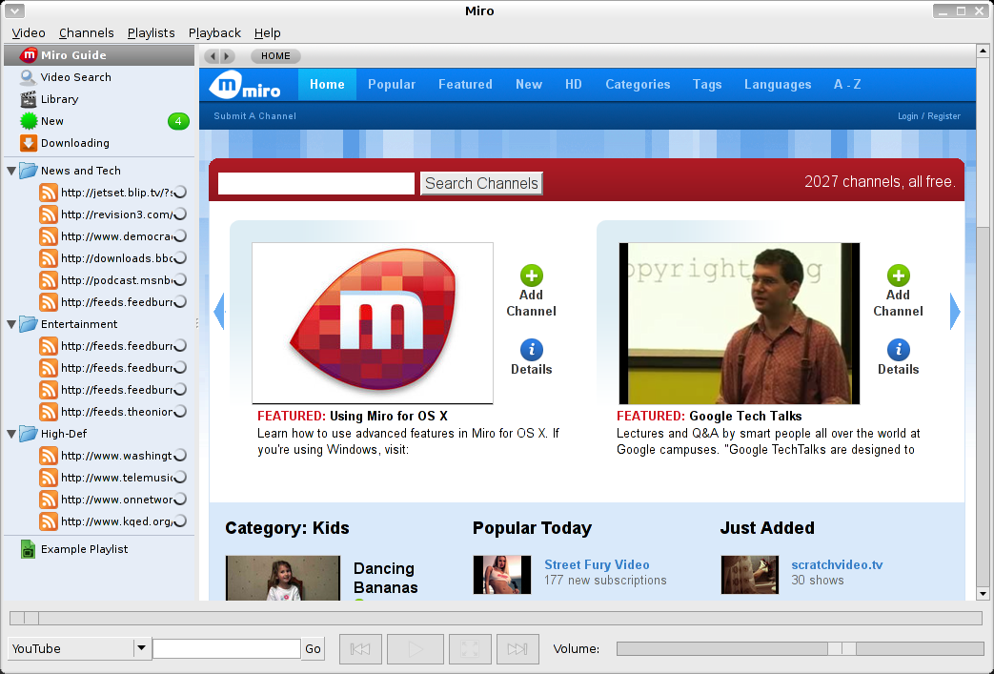
Task: Open the Playback menu
Action: tap(214, 33)
